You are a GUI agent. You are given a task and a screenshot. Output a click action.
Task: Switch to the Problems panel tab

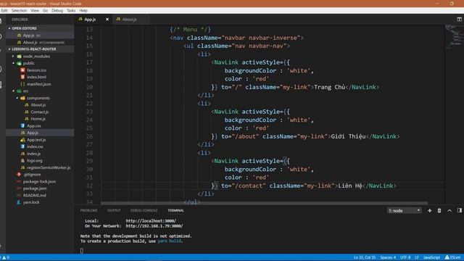(88, 210)
